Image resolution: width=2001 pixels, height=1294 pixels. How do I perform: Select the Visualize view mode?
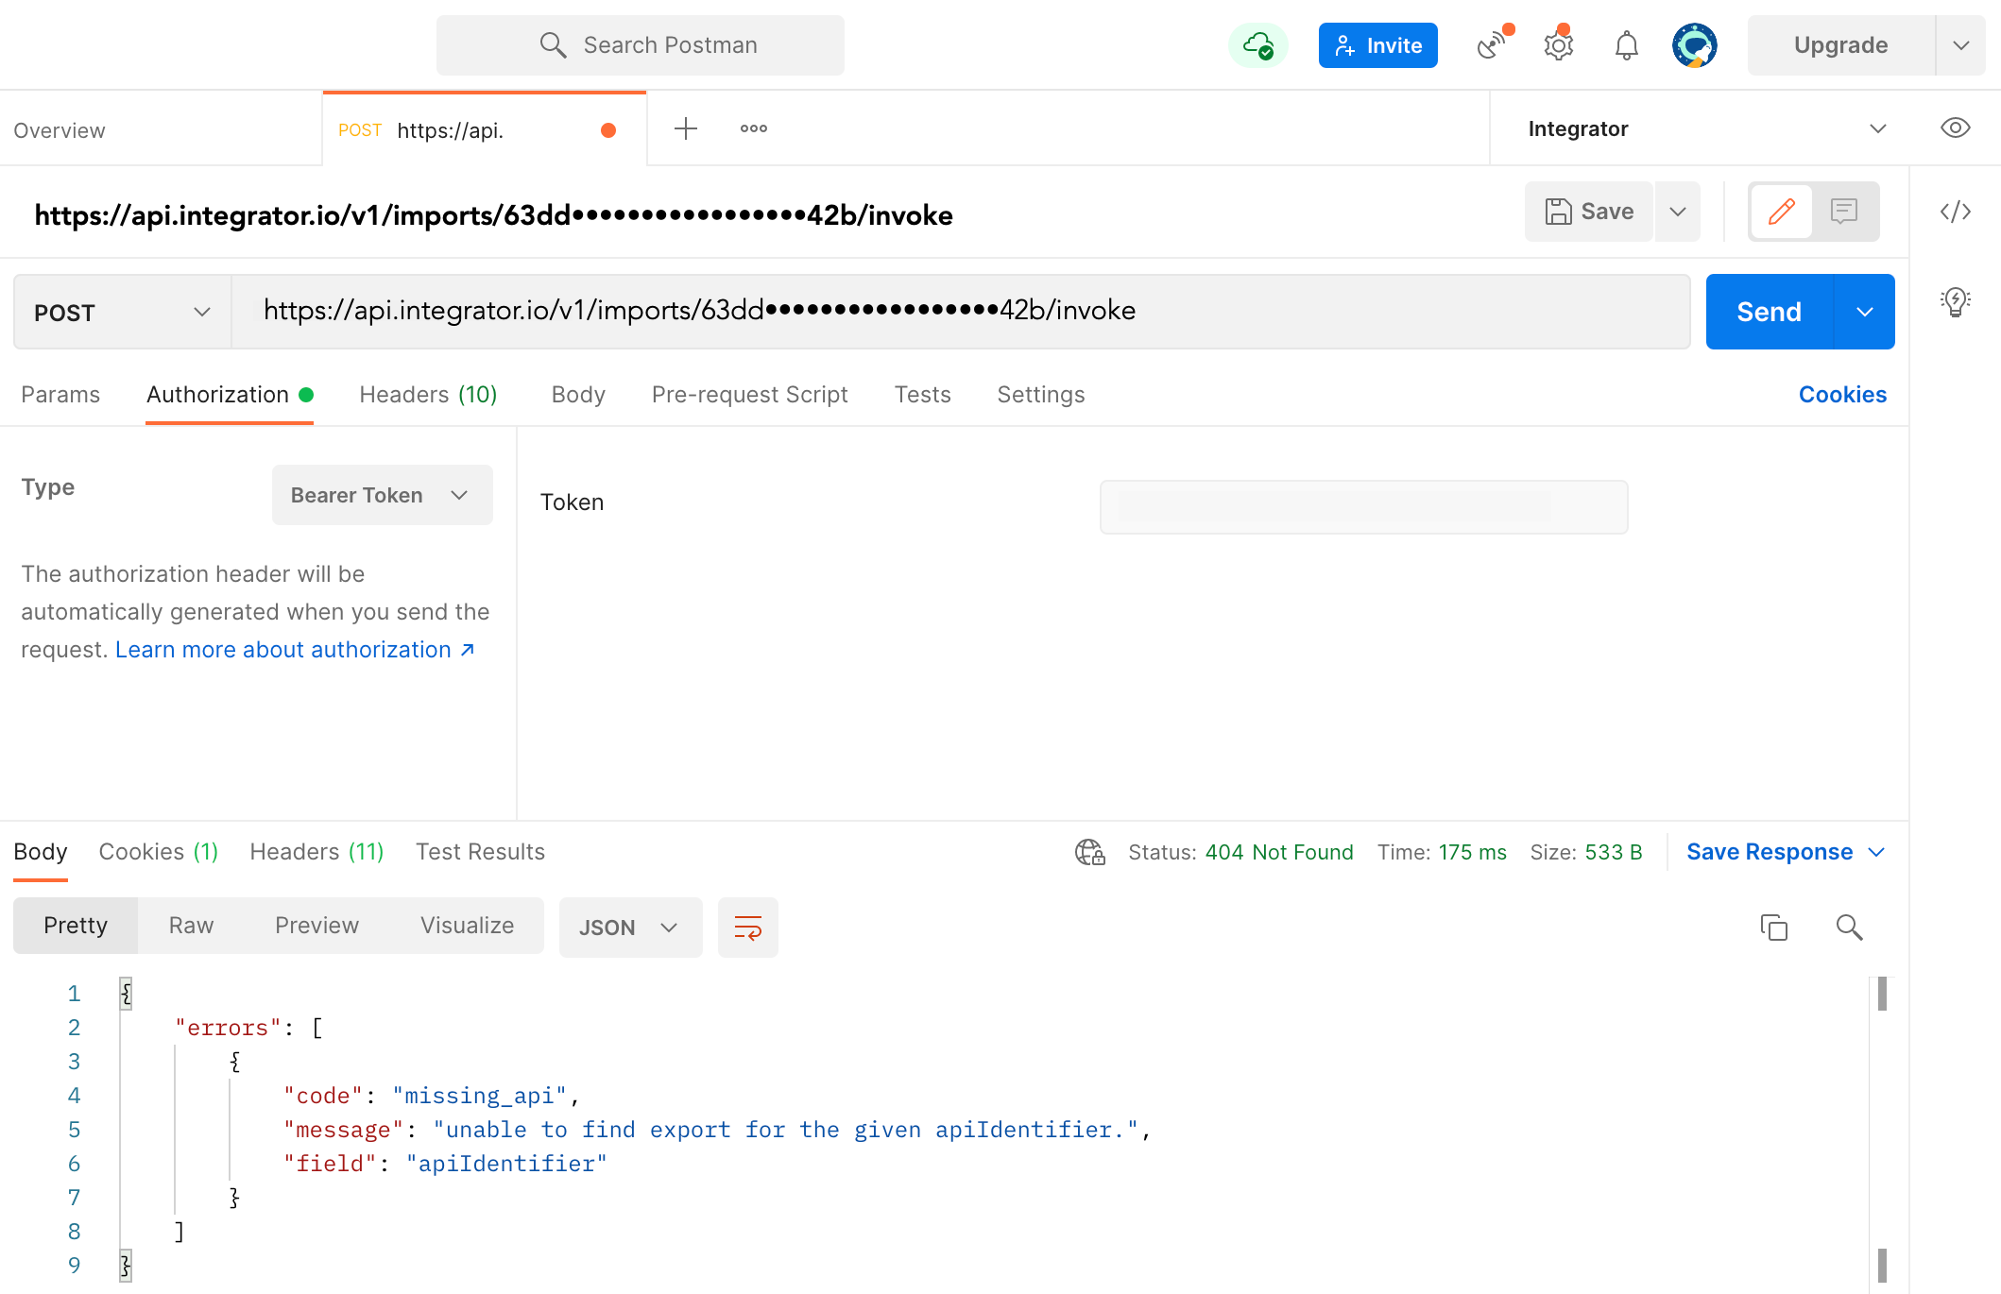(x=467, y=926)
